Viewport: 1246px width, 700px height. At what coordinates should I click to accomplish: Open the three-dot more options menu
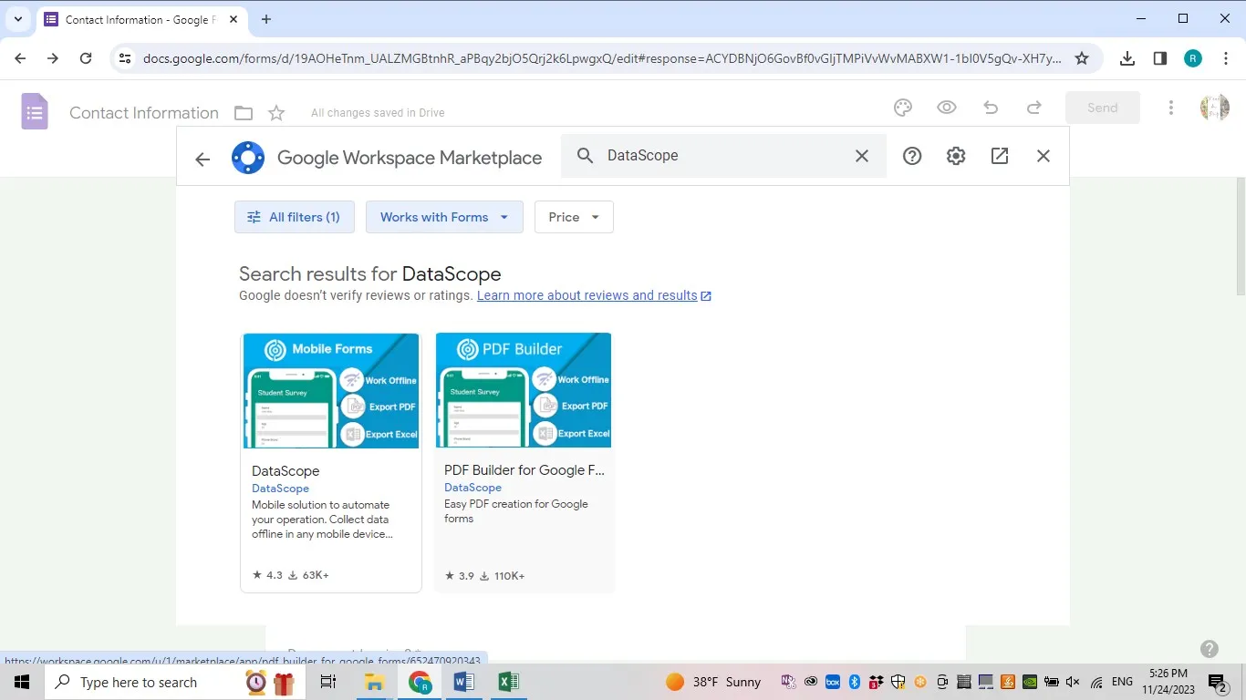(1170, 107)
